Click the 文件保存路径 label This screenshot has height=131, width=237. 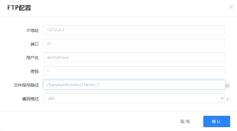26,85
